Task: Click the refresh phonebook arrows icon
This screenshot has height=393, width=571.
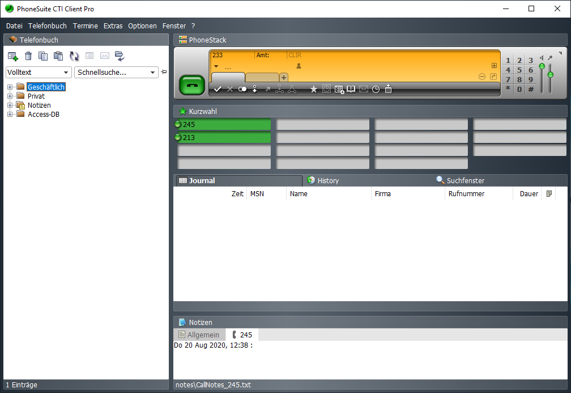Action: (x=74, y=56)
